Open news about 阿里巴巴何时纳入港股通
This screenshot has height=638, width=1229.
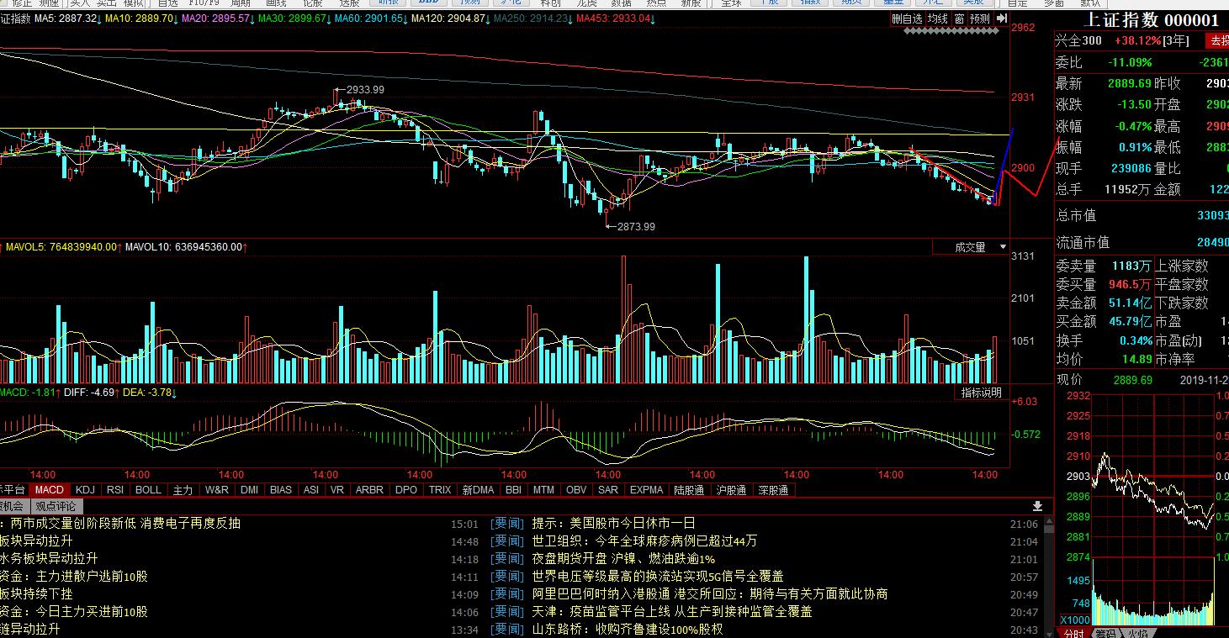[x=710, y=593]
